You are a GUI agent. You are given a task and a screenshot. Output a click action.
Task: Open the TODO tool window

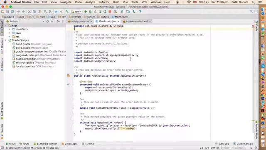24,144
